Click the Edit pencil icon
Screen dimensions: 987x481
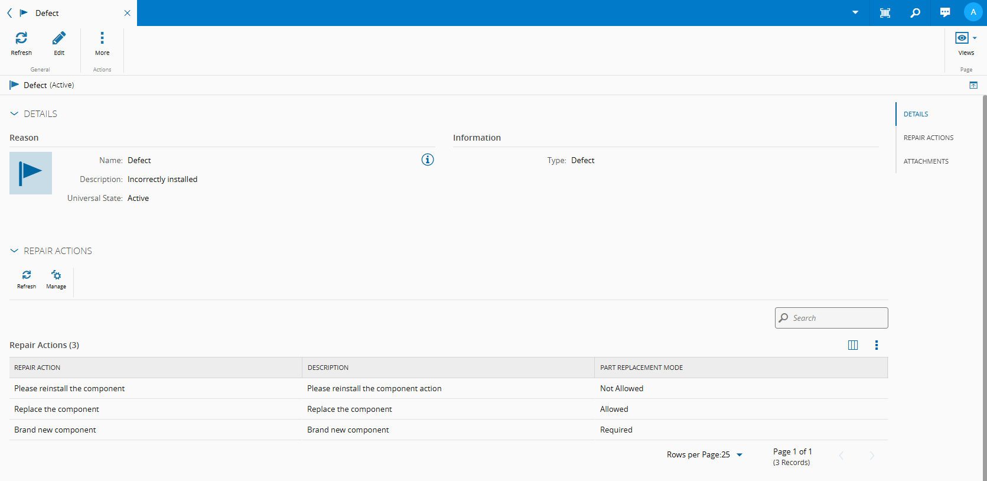59,39
